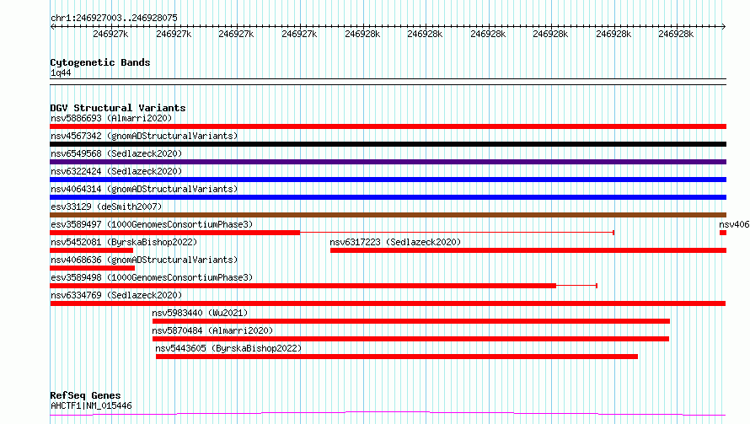Select the red bar under nsv5443605
This screenshot has width=750, height=424.
tap(397, 357)
